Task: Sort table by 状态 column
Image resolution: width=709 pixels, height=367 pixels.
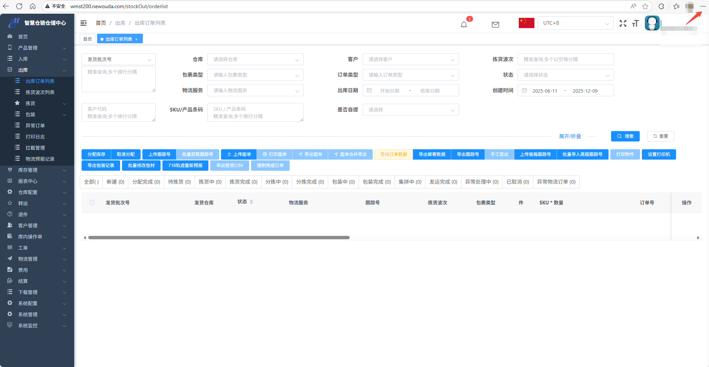Action: 251,202
